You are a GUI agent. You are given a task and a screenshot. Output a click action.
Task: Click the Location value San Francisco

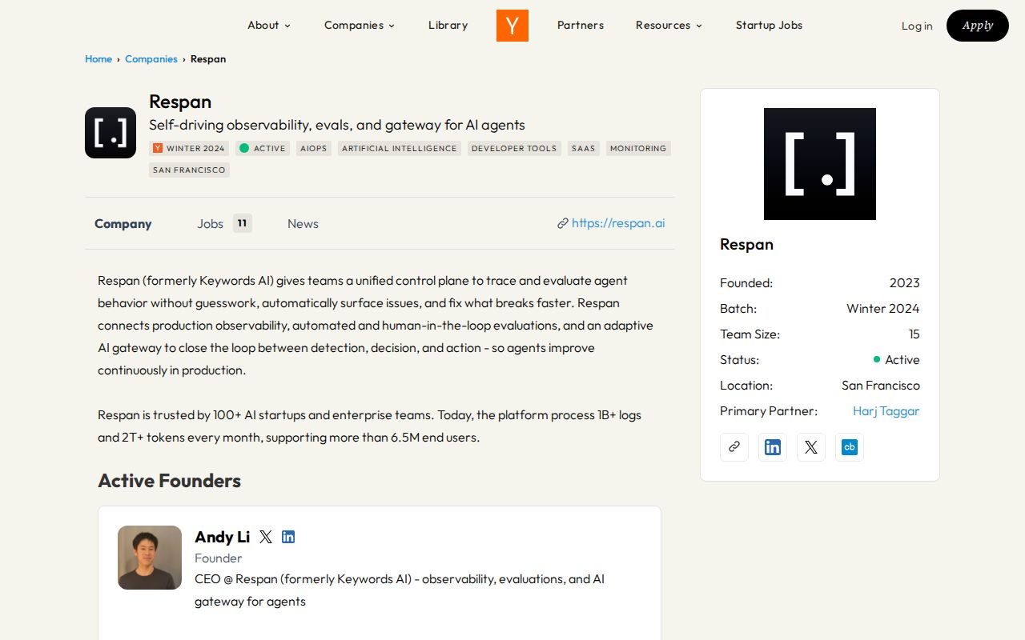pyautogui.click(x=881, y=386)
